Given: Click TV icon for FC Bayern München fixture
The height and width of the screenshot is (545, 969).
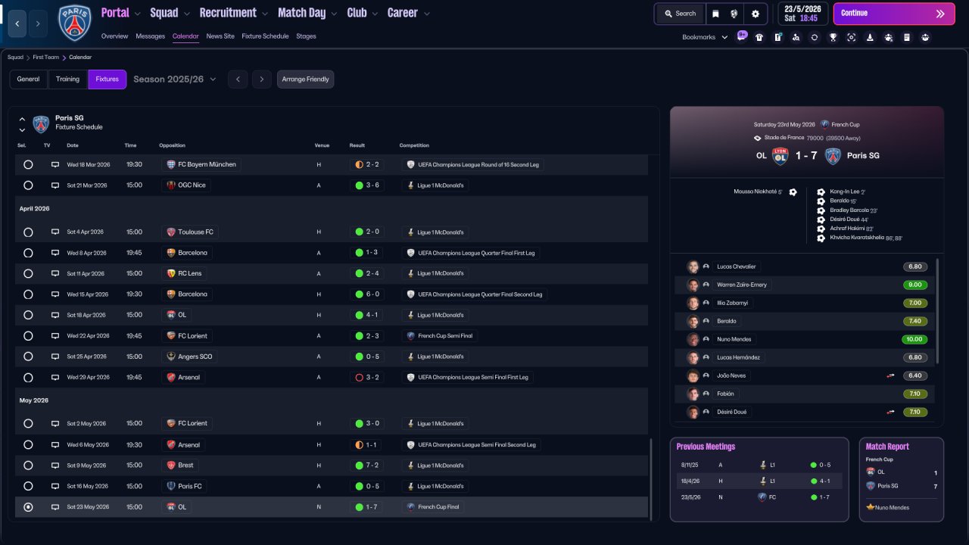Looking at the screenshot, I should (x=55, y=164).
